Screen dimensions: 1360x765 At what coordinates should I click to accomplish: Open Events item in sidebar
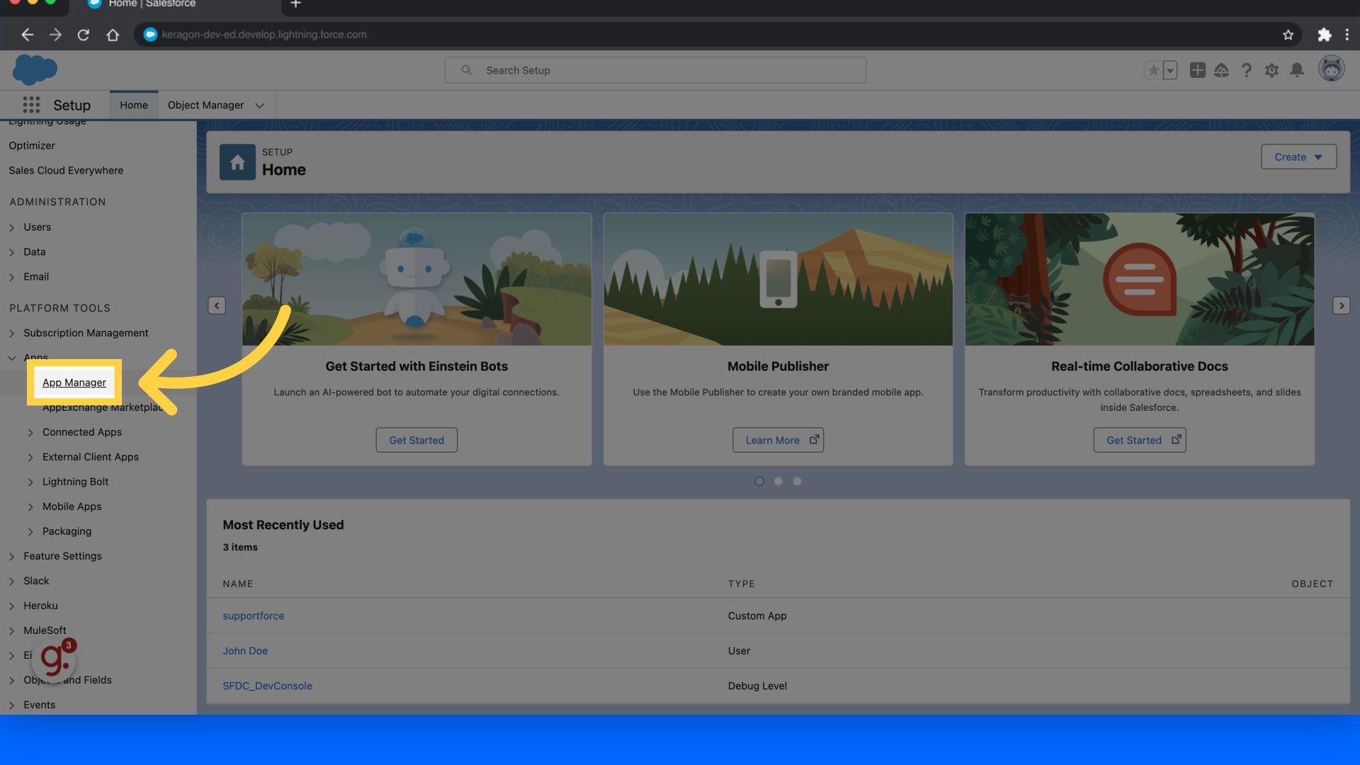[39, 705]
